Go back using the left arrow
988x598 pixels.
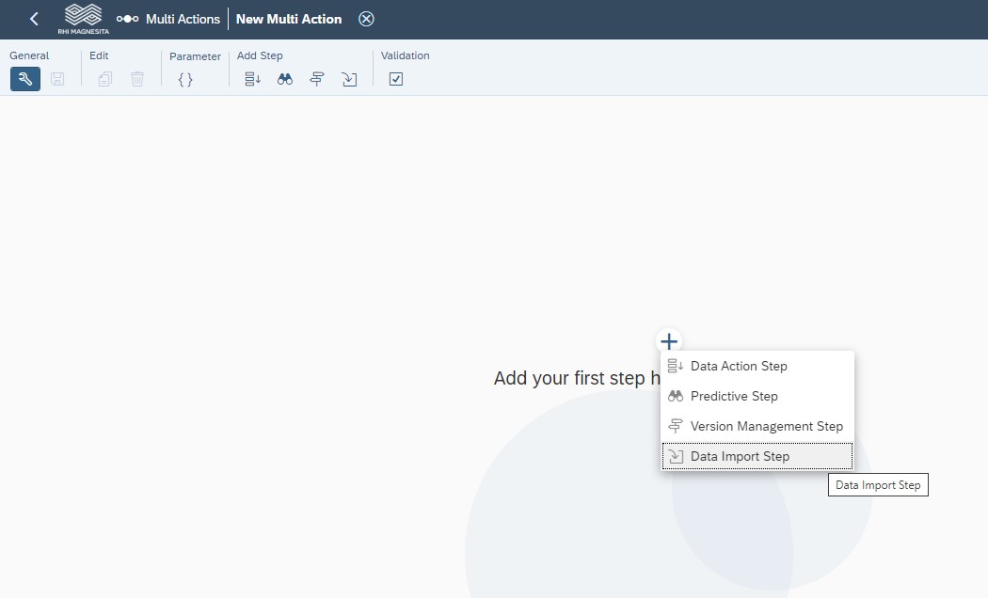tap(34, 19)
